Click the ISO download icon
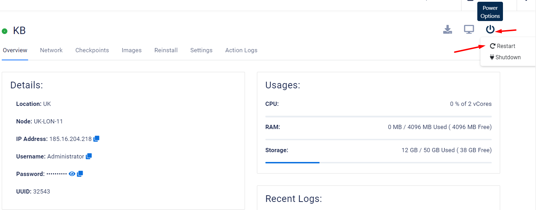 tap(447, 29)
